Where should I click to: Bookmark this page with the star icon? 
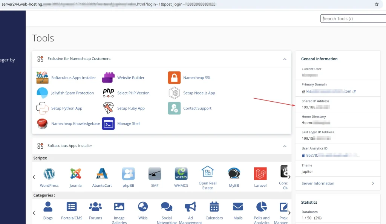point(377,4)
